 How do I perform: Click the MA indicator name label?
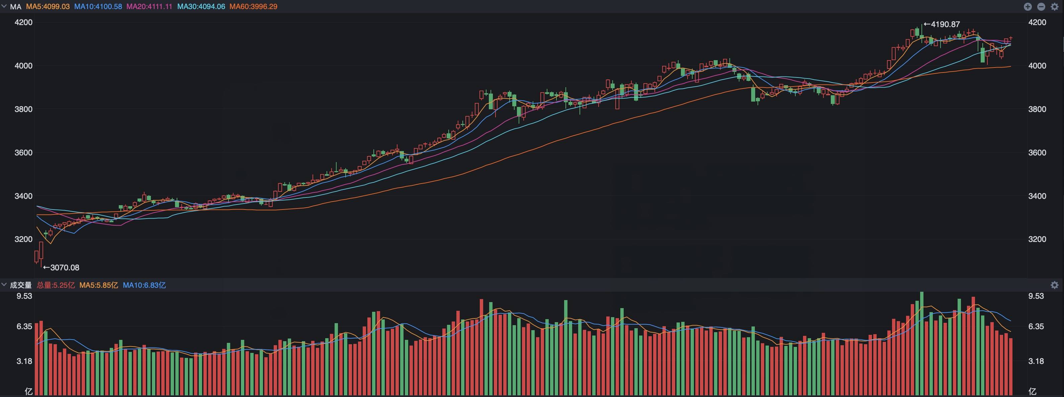click(x=16, y=7)
